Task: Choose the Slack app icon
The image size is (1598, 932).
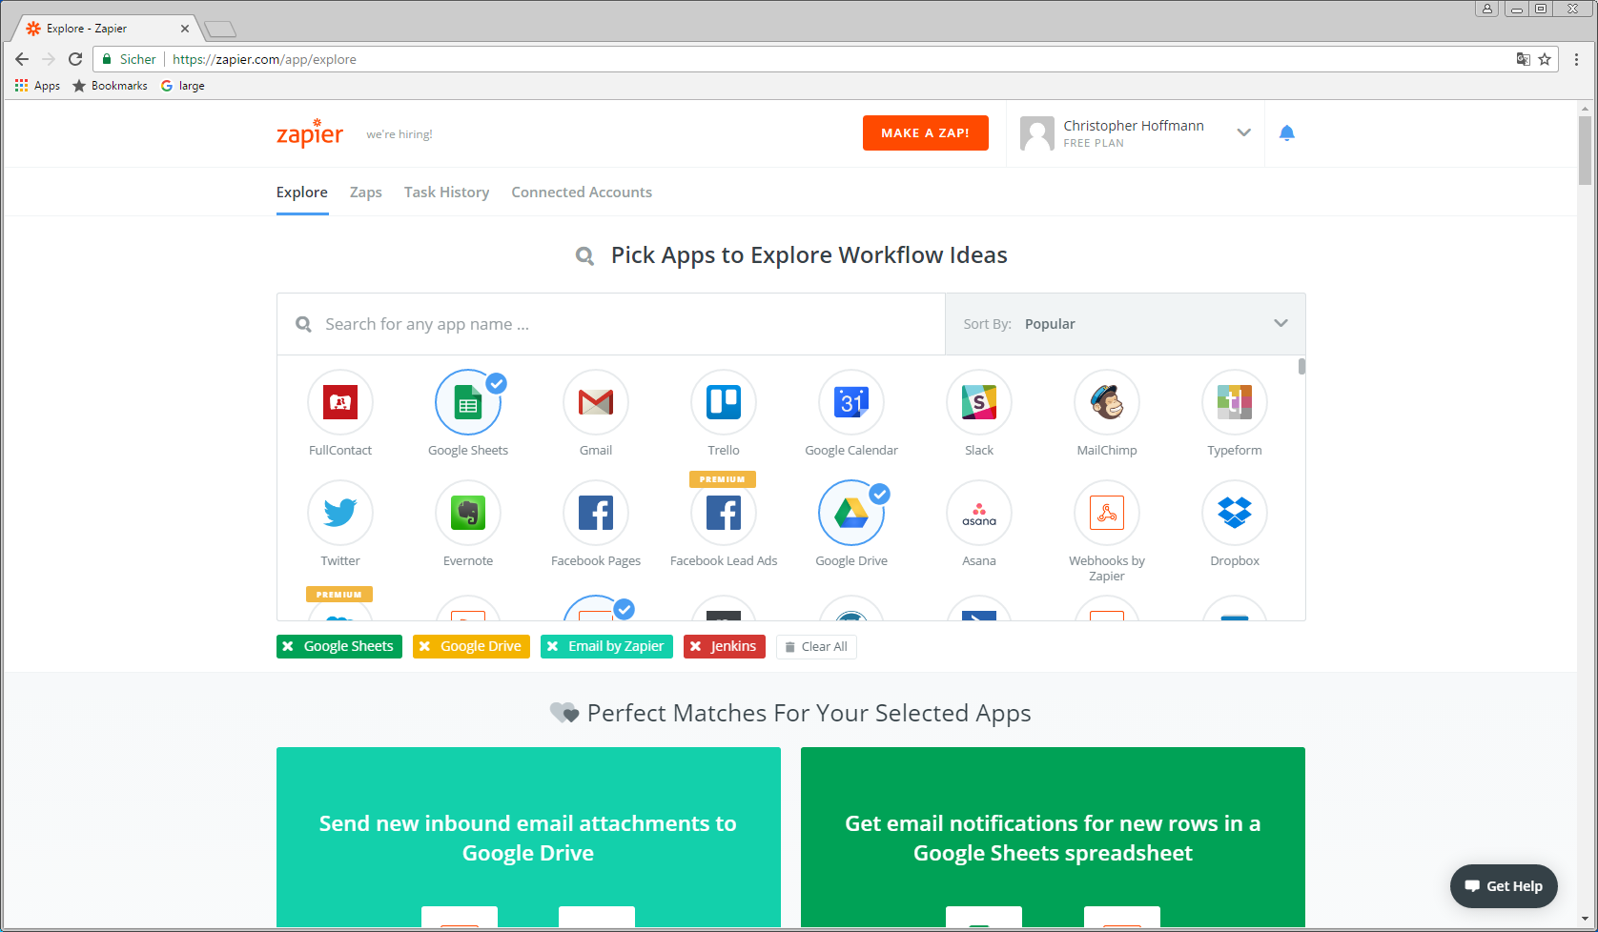Action: point(979,402)
